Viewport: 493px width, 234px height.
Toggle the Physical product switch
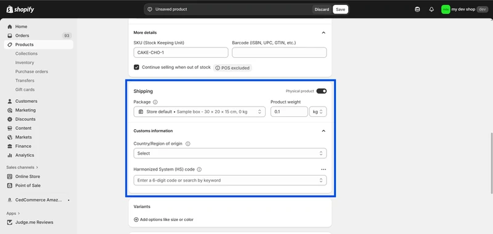point(321,91)
